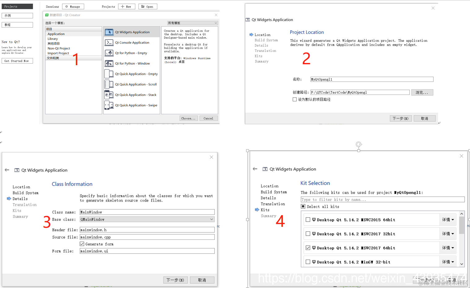Click the New project button
The height and width of the screenshot is (288, 470).
[127, 6]
